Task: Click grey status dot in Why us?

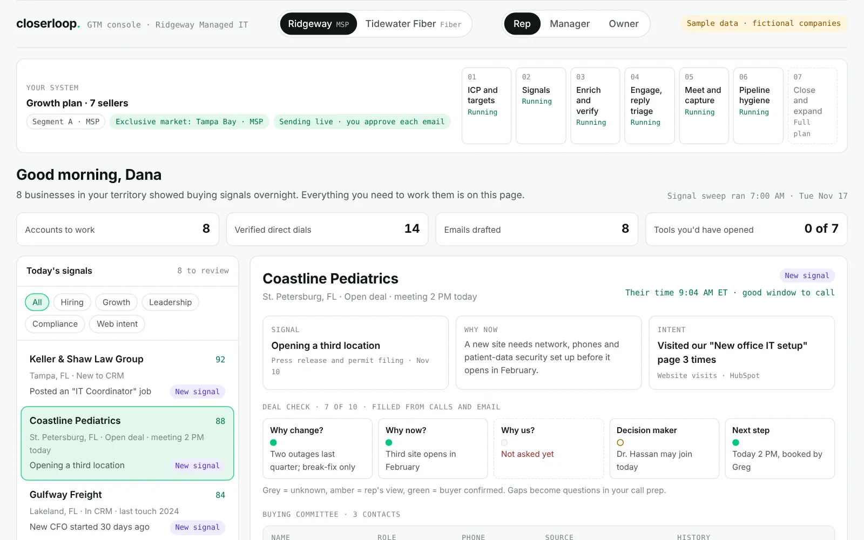Action: coord(504,442)
